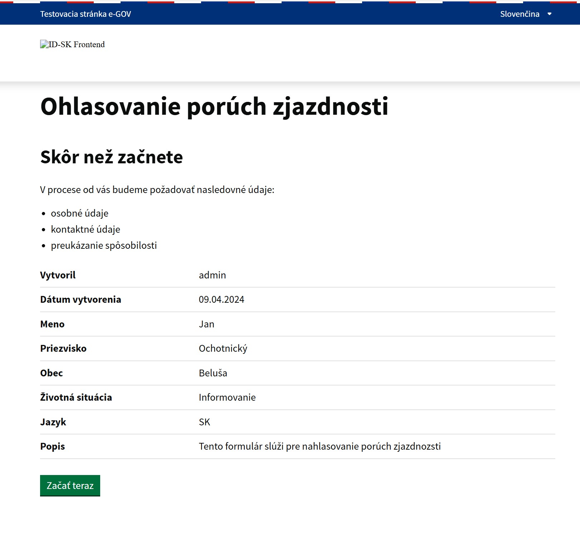Click the Meno value Jan
Screen dimensions: 580x544
tap(206, 324)
